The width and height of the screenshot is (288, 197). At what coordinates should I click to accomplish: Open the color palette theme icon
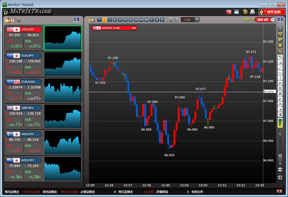(245, 12)
